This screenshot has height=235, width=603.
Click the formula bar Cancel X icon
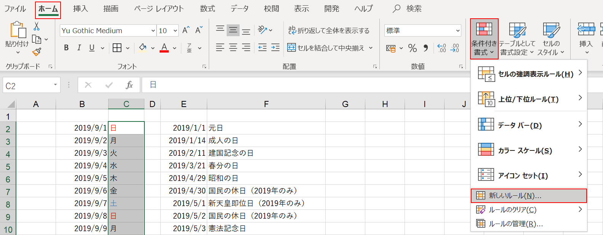[88, 85]
